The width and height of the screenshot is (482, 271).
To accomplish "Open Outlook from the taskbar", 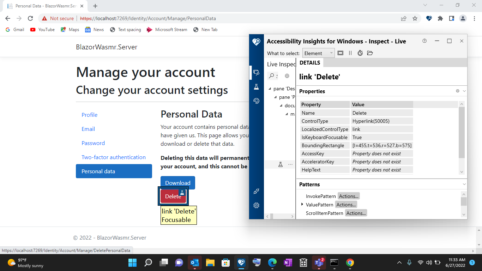I will pyautogui.click(x=194, y=263).
